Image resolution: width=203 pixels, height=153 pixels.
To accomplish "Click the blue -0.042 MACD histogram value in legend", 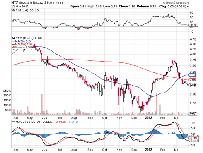I will pyautogui.click(x=72, y=122).
